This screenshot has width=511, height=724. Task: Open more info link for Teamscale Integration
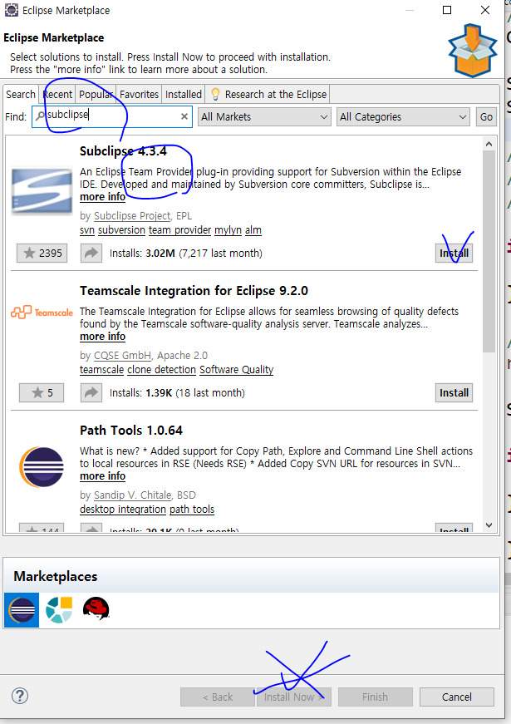(x=102, y=337)
